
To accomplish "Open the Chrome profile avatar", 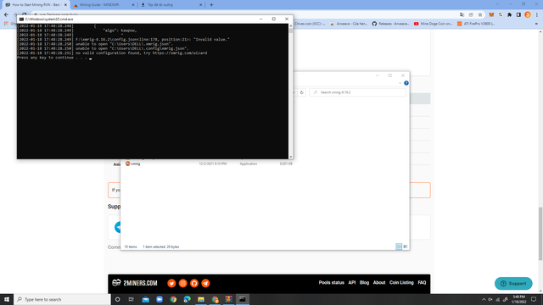I will 528,14.
